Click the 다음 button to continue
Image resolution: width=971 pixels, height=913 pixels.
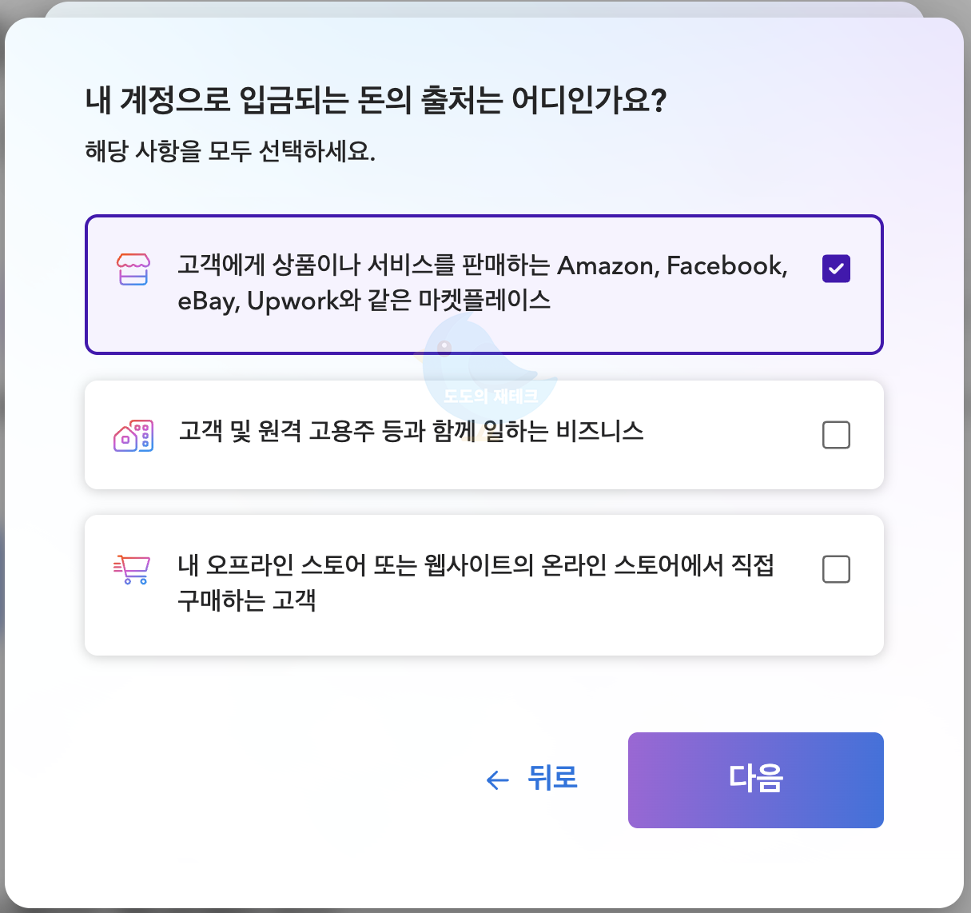pos(754,779)
